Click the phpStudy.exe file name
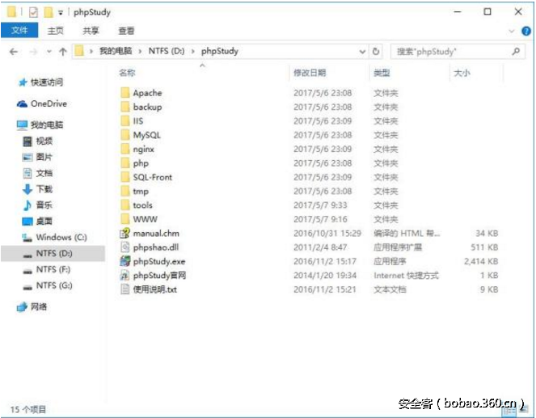 click(x=159, y=261)
